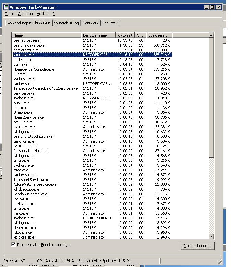
Task: Select the taskmgr.exe process
Action: click(x=92, y=141)
